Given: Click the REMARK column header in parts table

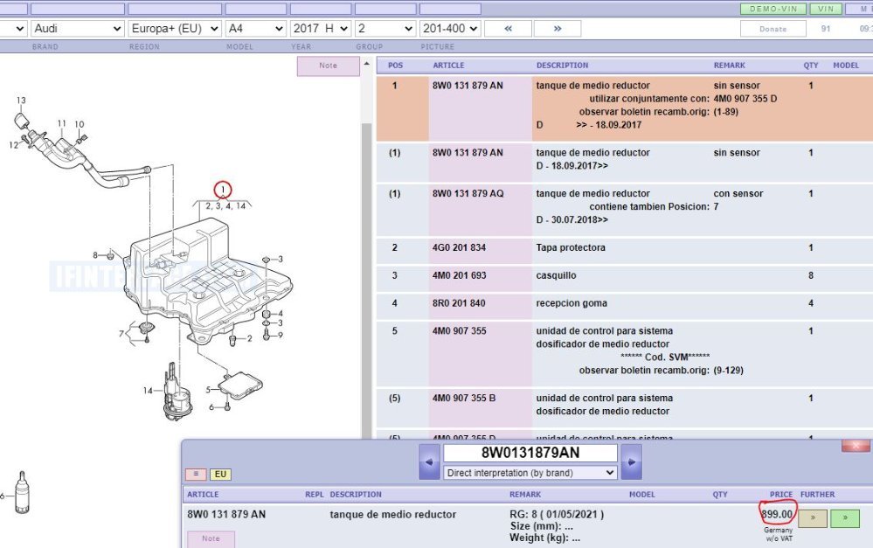Looking at the screenshot, I should (x=730, y=66).
